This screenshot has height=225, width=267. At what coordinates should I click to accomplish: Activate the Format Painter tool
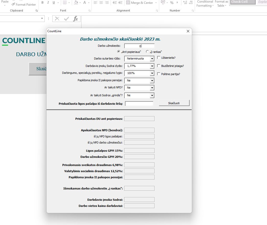tap(24, 4)
